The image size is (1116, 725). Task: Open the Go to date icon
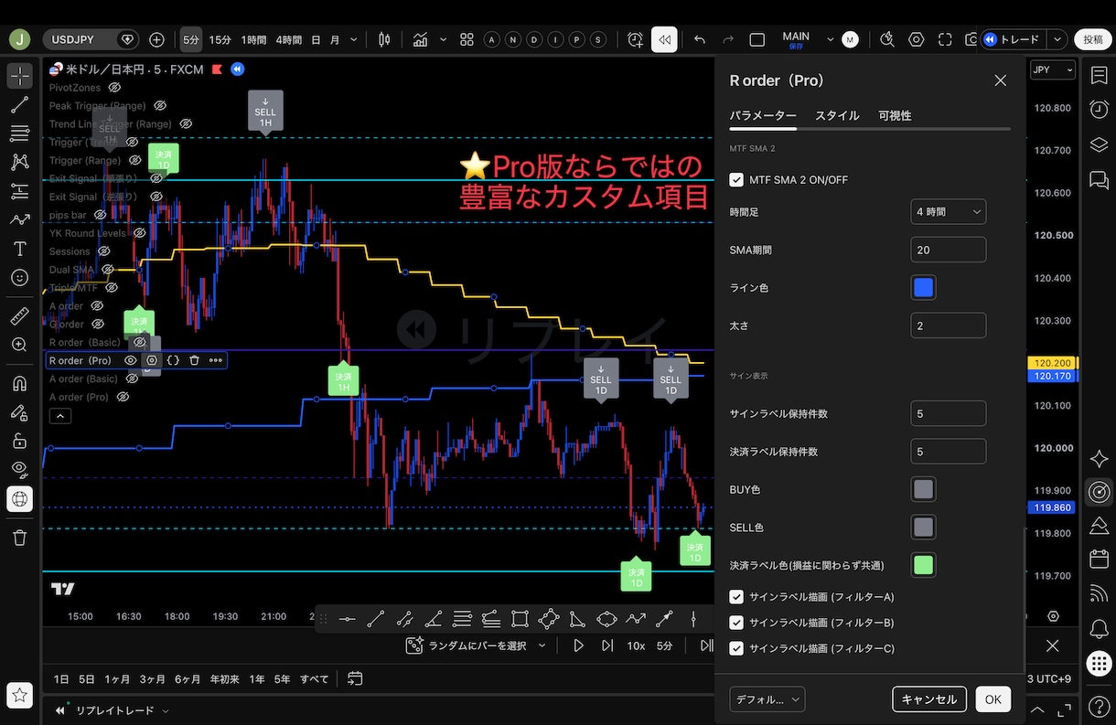(355, 678)
